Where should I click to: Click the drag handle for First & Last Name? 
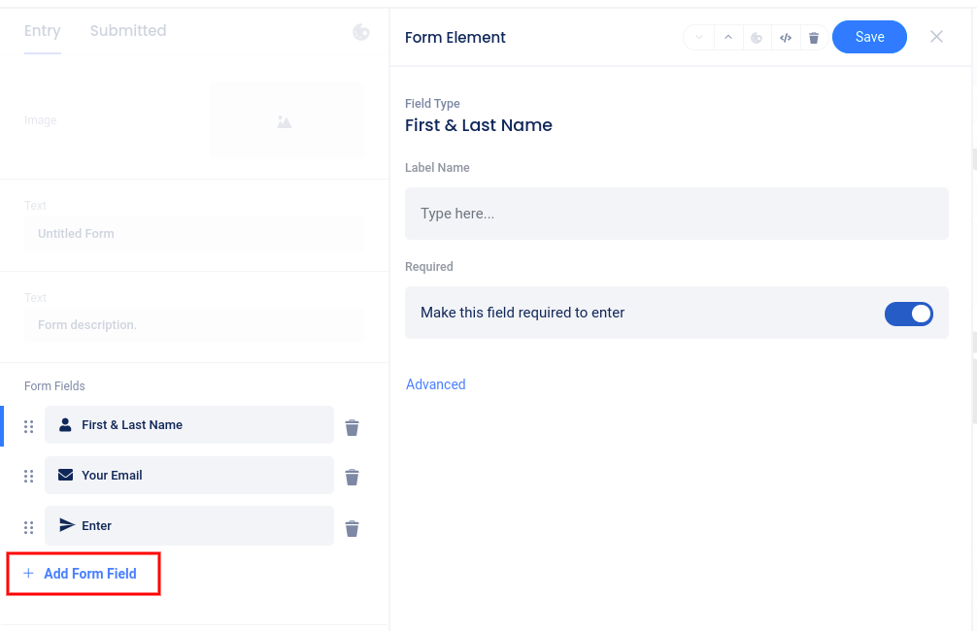click(29, 426)
